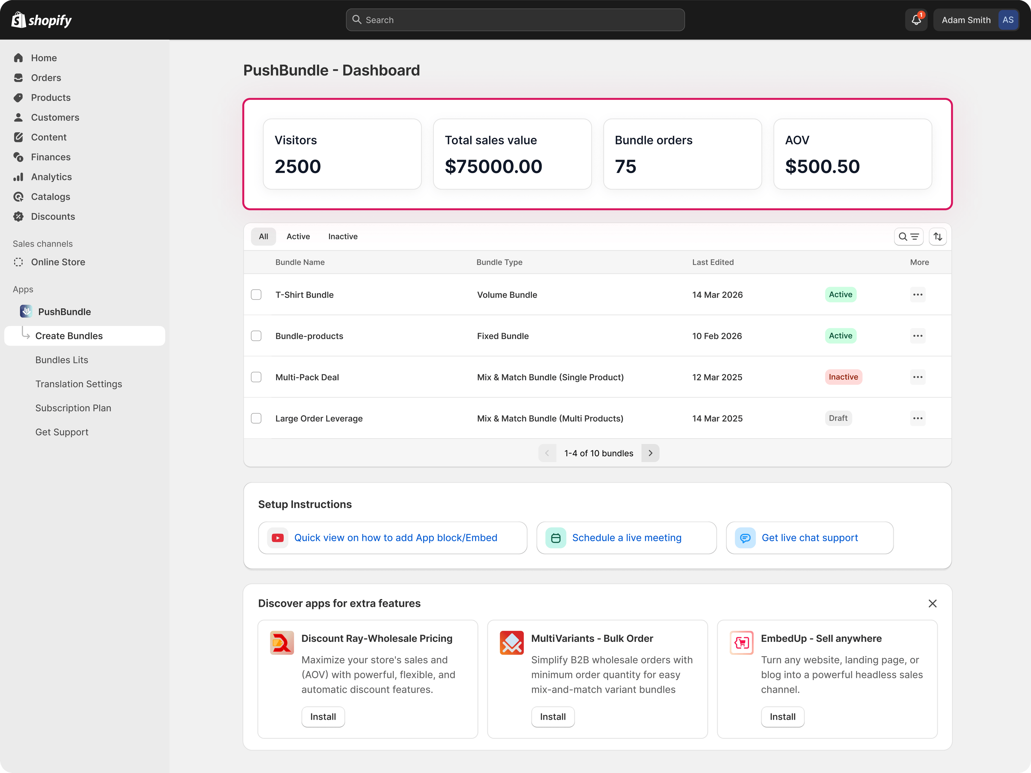The height and width of the screenshot is (773, 1031).
Task: Open Quick view on App block/Embed link
Action: coord(393,538)
